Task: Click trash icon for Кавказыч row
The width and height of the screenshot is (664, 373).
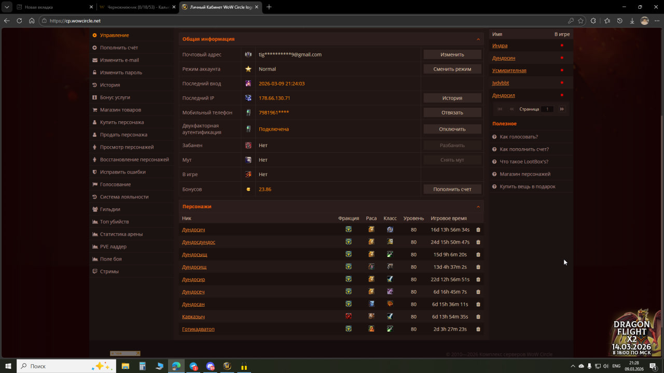Action: (x=478, y=317)
